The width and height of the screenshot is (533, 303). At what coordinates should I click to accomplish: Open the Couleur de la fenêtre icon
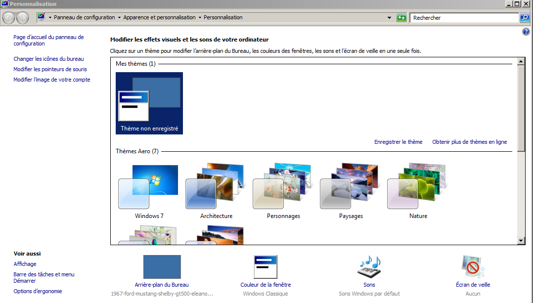266,266
